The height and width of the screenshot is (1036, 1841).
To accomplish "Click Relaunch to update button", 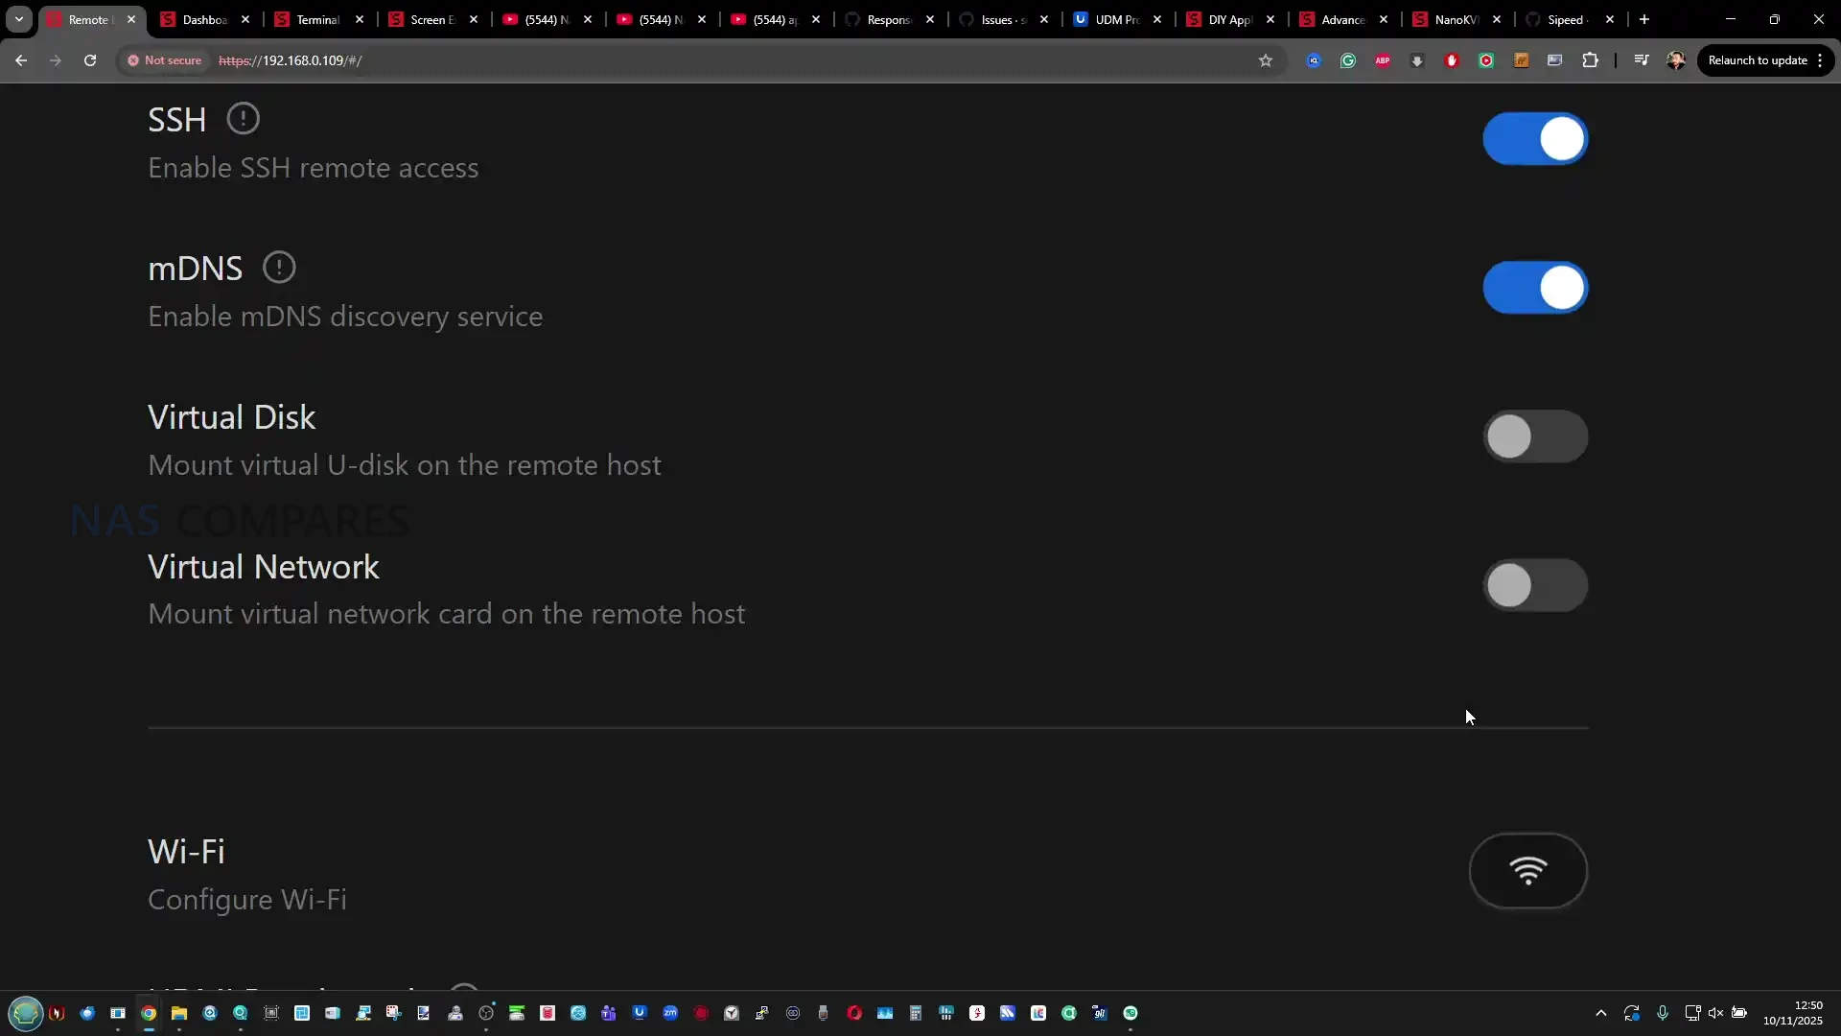I will click(1757, 60).
